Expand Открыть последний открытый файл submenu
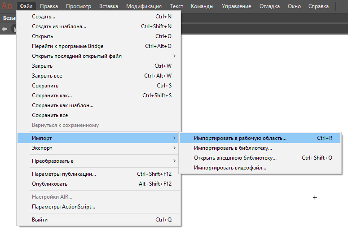Screen dimensions: 348x239 99,56
